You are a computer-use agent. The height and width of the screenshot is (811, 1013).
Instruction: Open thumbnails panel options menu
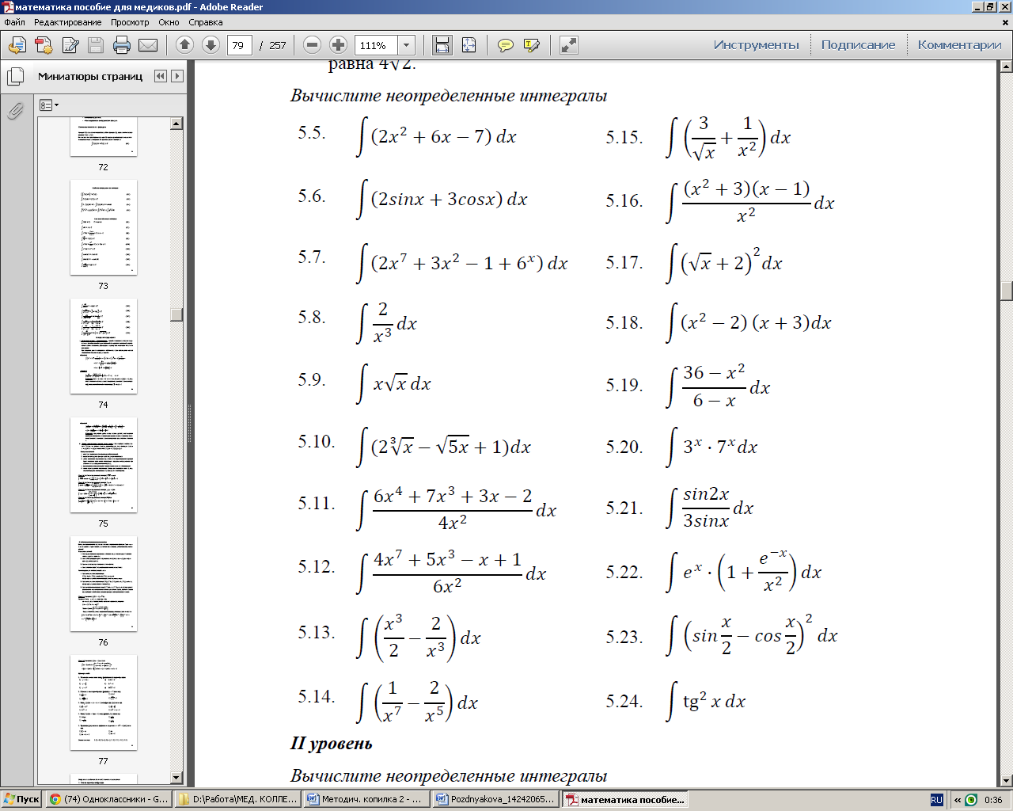(x=48, y=105)
